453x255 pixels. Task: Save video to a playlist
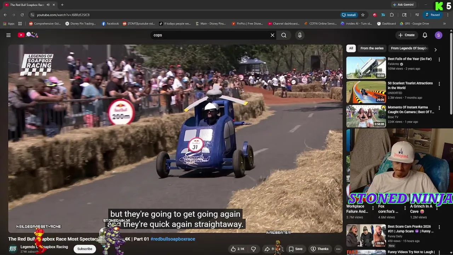[296, 249]
